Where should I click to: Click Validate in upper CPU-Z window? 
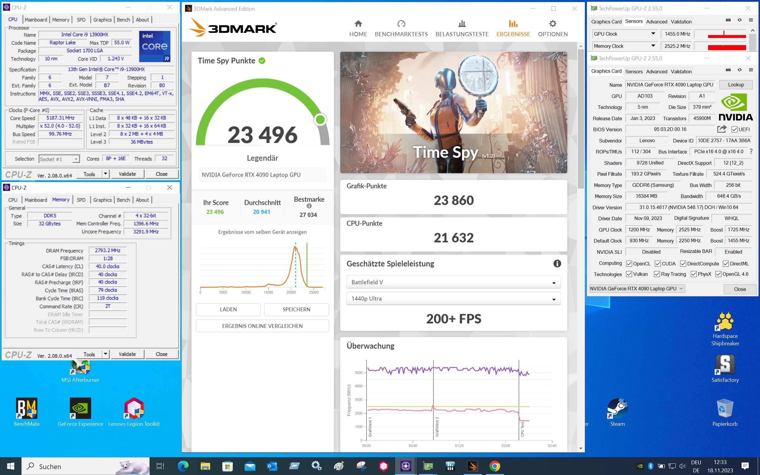[127, 174]
